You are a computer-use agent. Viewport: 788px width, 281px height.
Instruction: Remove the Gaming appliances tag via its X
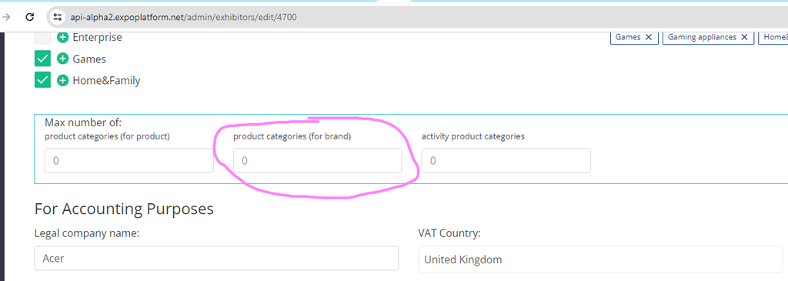point(744,37)
